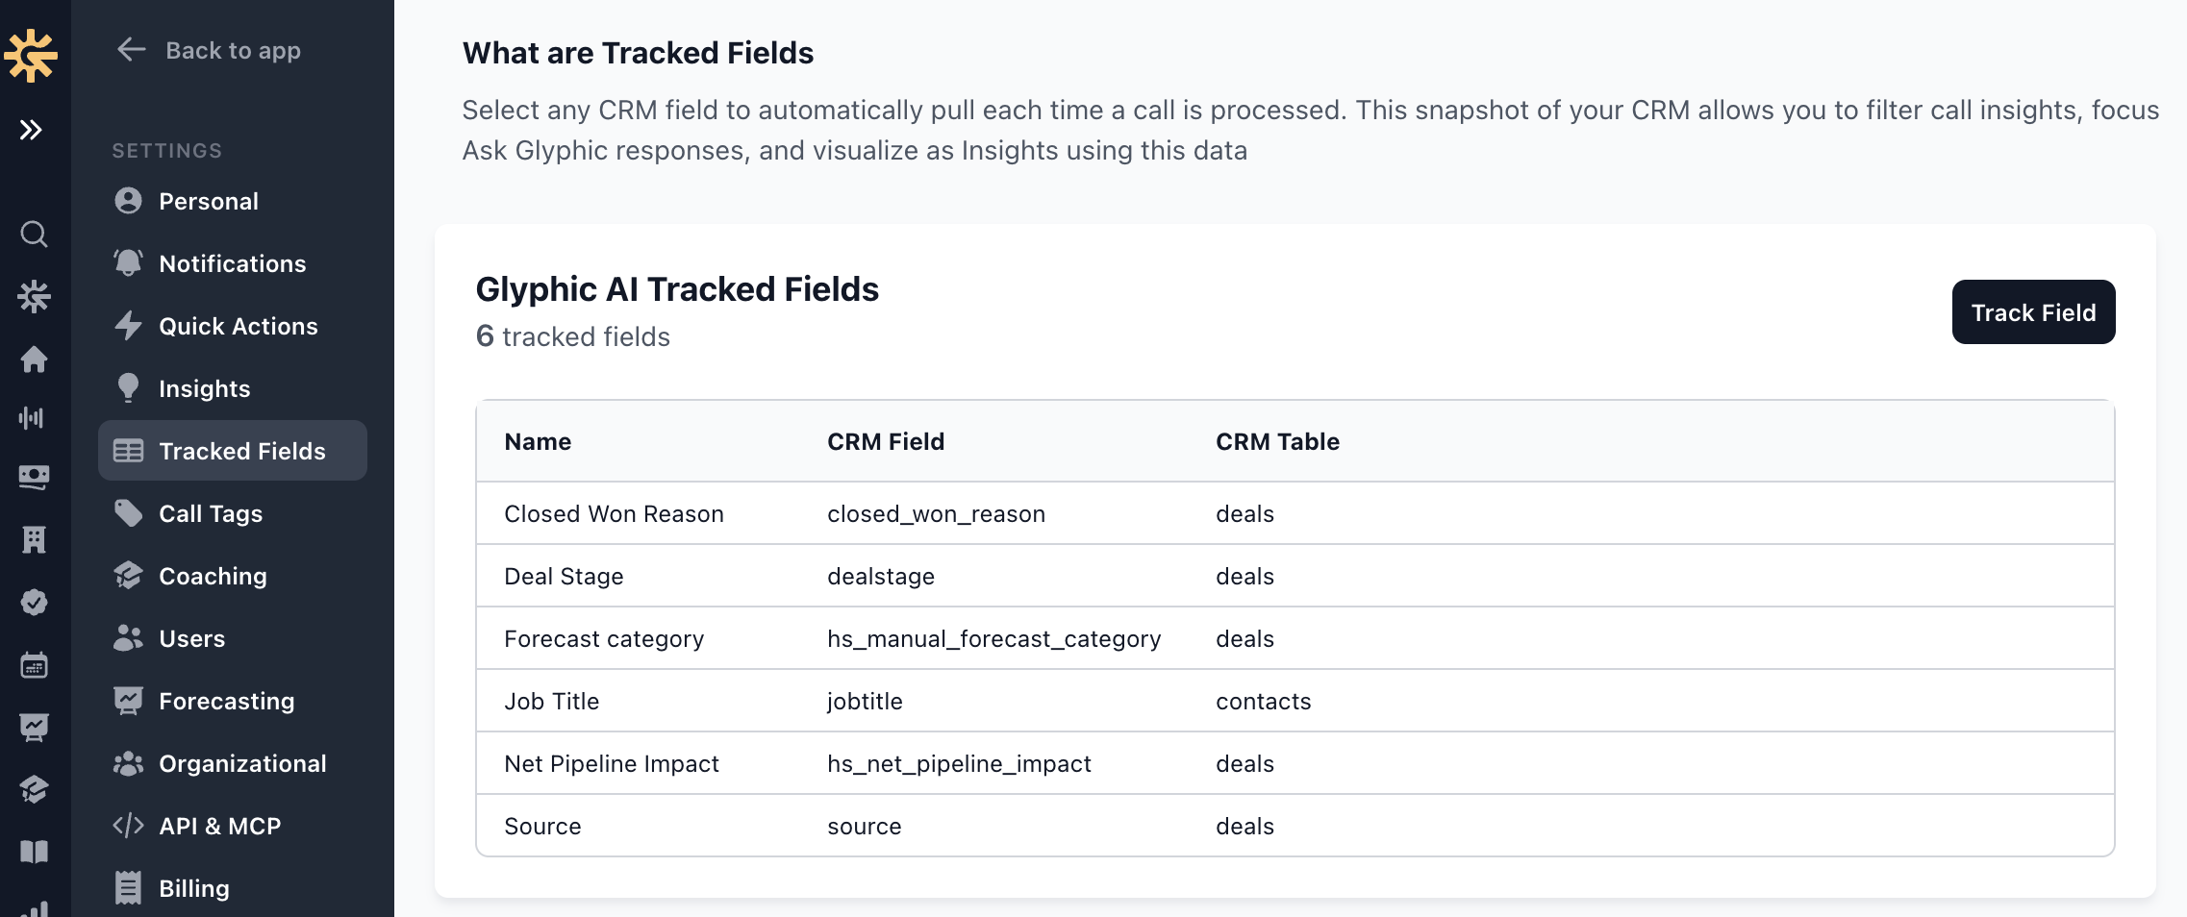This screenshot has height=917, width=2187.
Task: Open the search panel in the icon rail
Action: (x=35, y=234)
